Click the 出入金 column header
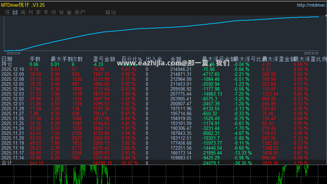Image resolution: width=327 pixels, height=184 pixels. (154, 59)
